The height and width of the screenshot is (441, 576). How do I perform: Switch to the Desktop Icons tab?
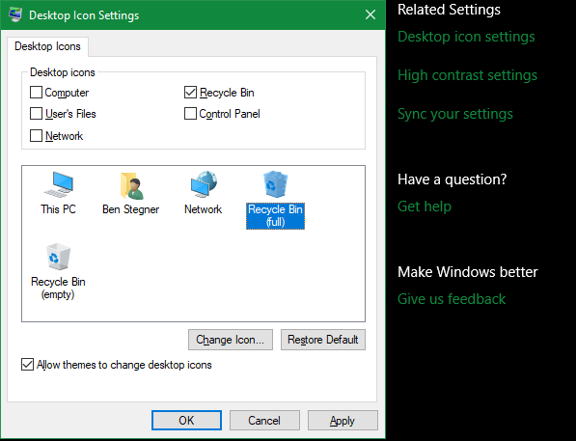click(47, 46)
